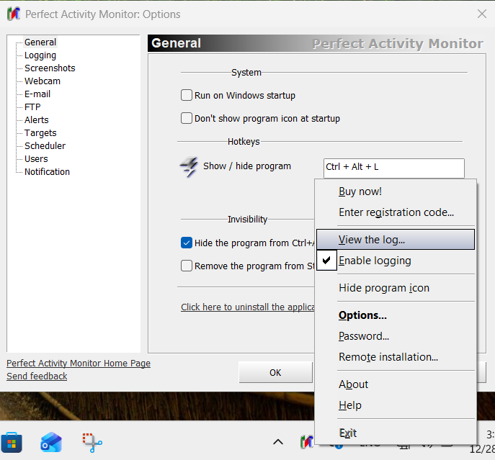The image size is (495, 460).
Task: Launch Outlook from the taskbar
Action: [51, 441]
